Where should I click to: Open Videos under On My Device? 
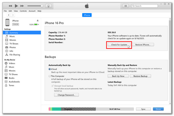point(10,63)
